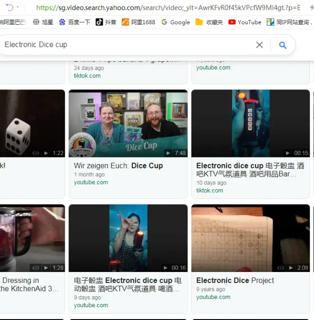
Task: Open the 旭星 bookmark
Action: [43, 22]
